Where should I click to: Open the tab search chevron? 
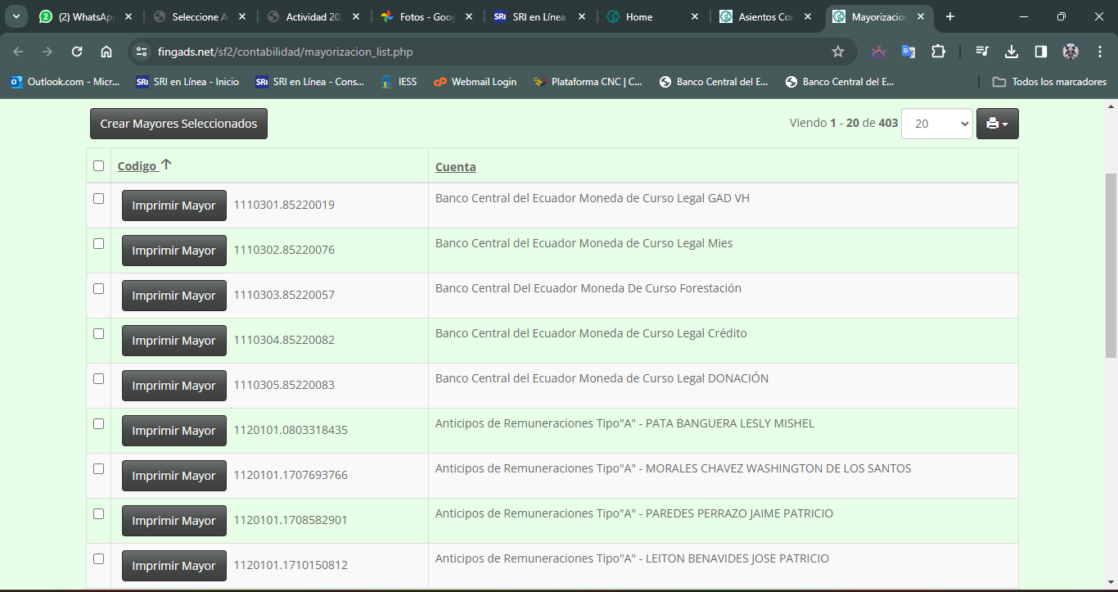tap(16, 16)
